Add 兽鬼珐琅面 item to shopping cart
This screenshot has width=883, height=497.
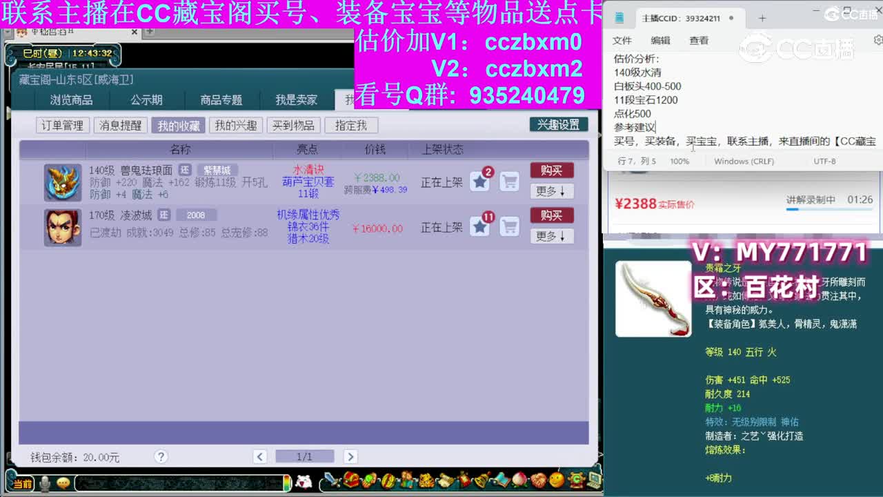[509, 182]
